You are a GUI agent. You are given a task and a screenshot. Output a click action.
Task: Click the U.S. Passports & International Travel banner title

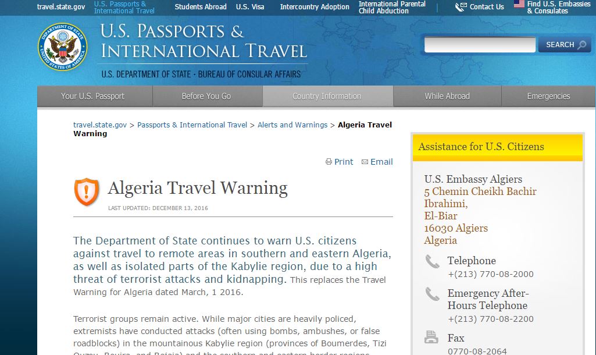(204, 41)
